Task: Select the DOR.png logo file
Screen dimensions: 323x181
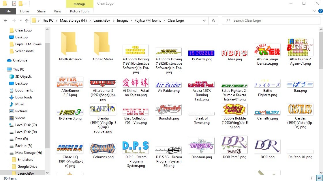Action: click(x=267, y=149)
